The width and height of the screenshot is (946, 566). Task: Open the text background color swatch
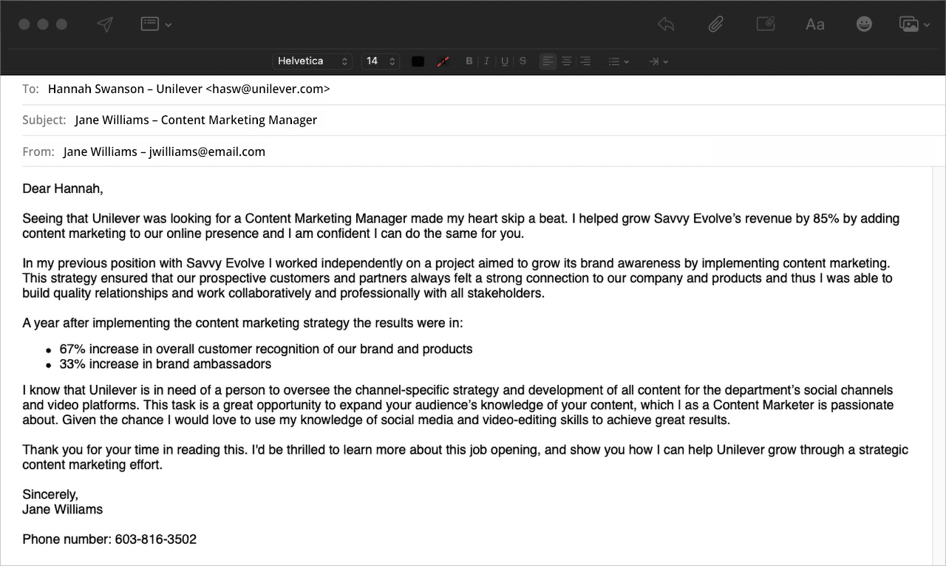pyautogui.click(x=443, y=61)
